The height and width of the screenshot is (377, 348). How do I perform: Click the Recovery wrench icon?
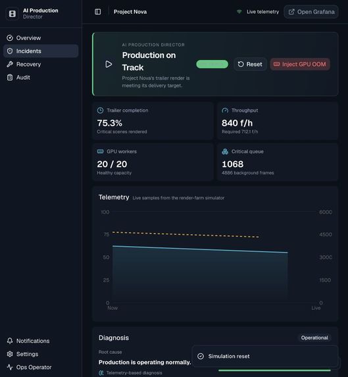coord(10,64)
